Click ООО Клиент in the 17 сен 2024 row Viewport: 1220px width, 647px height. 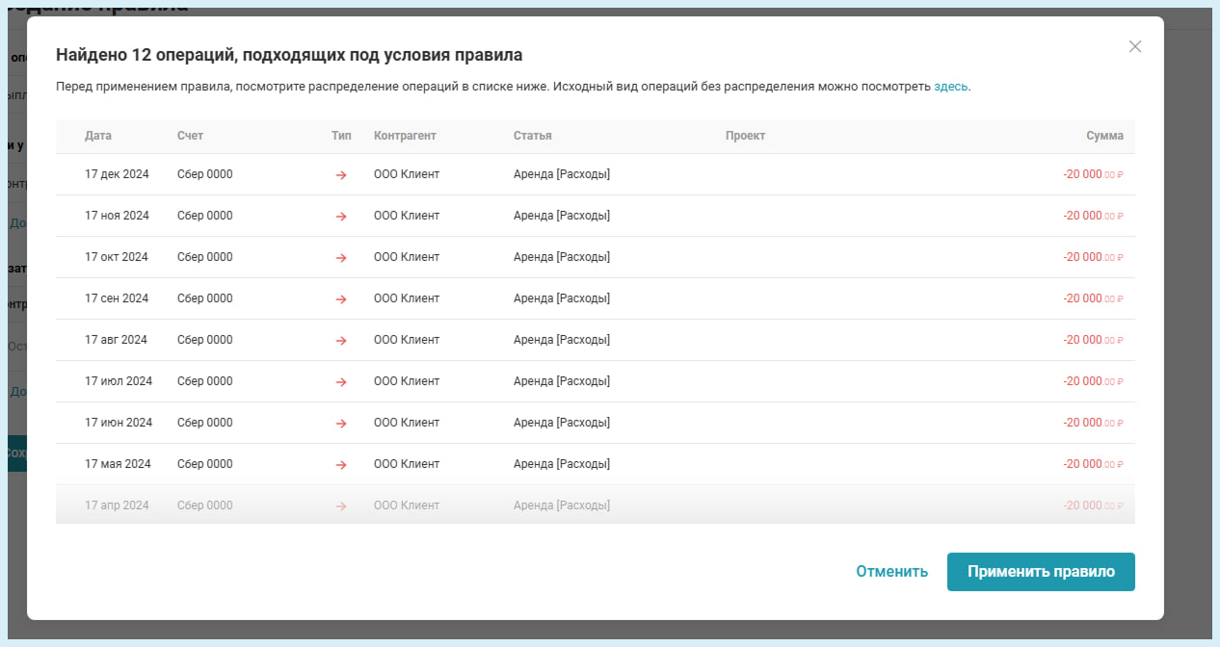pyautogui.click(x=407, y=298)
